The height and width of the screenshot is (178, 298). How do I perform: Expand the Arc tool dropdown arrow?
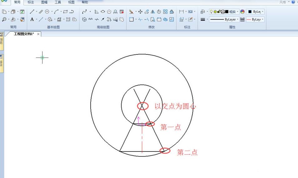(61, 12)
